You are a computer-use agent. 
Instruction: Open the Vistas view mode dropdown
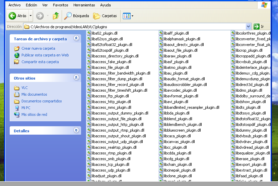(x=128, y=16)
